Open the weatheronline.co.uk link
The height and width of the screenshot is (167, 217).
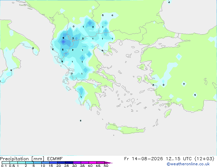pos(188,164)
